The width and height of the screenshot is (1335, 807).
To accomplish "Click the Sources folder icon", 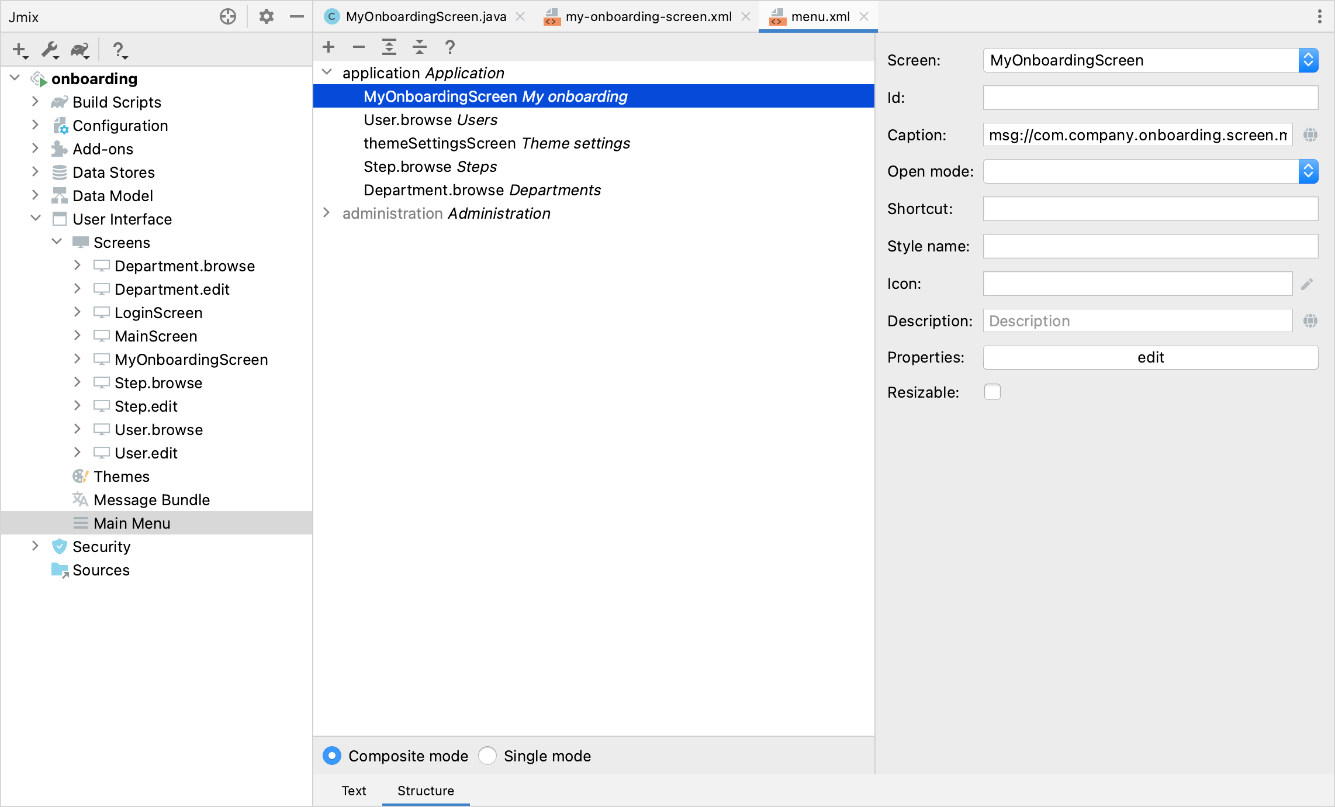I will click(60, 570).
